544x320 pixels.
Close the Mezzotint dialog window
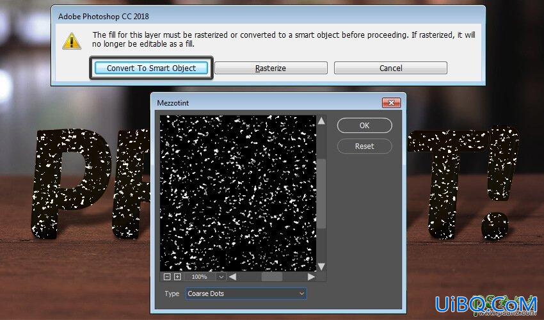(391, 103)
